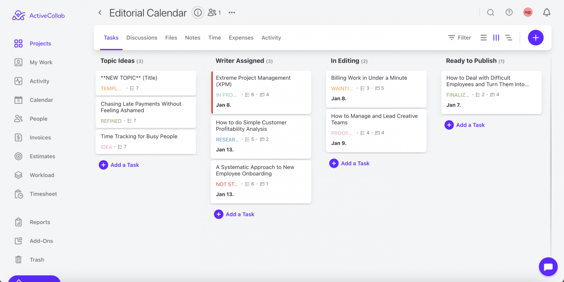This screenshot has height=282, width=564.
Task: Open Timesheet in the sidebar
Action: pos(43,194)
